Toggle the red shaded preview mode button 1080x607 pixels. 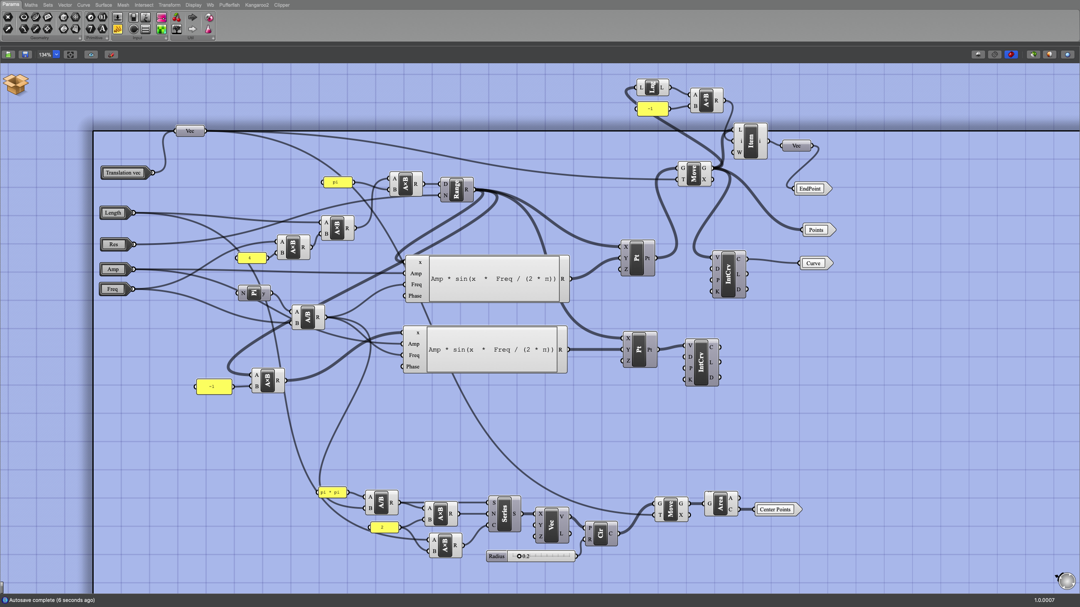point(1011,54)
